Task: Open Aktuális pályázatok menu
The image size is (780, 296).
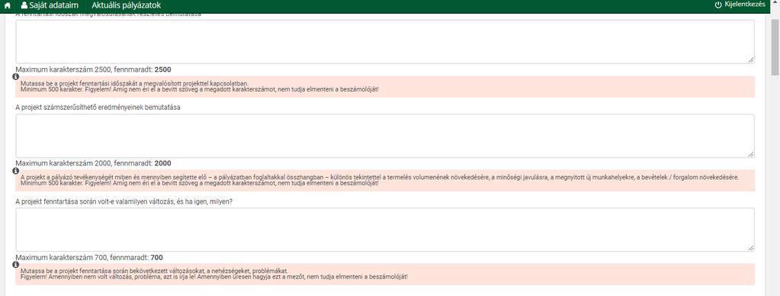Action: (x=127, y=5)
